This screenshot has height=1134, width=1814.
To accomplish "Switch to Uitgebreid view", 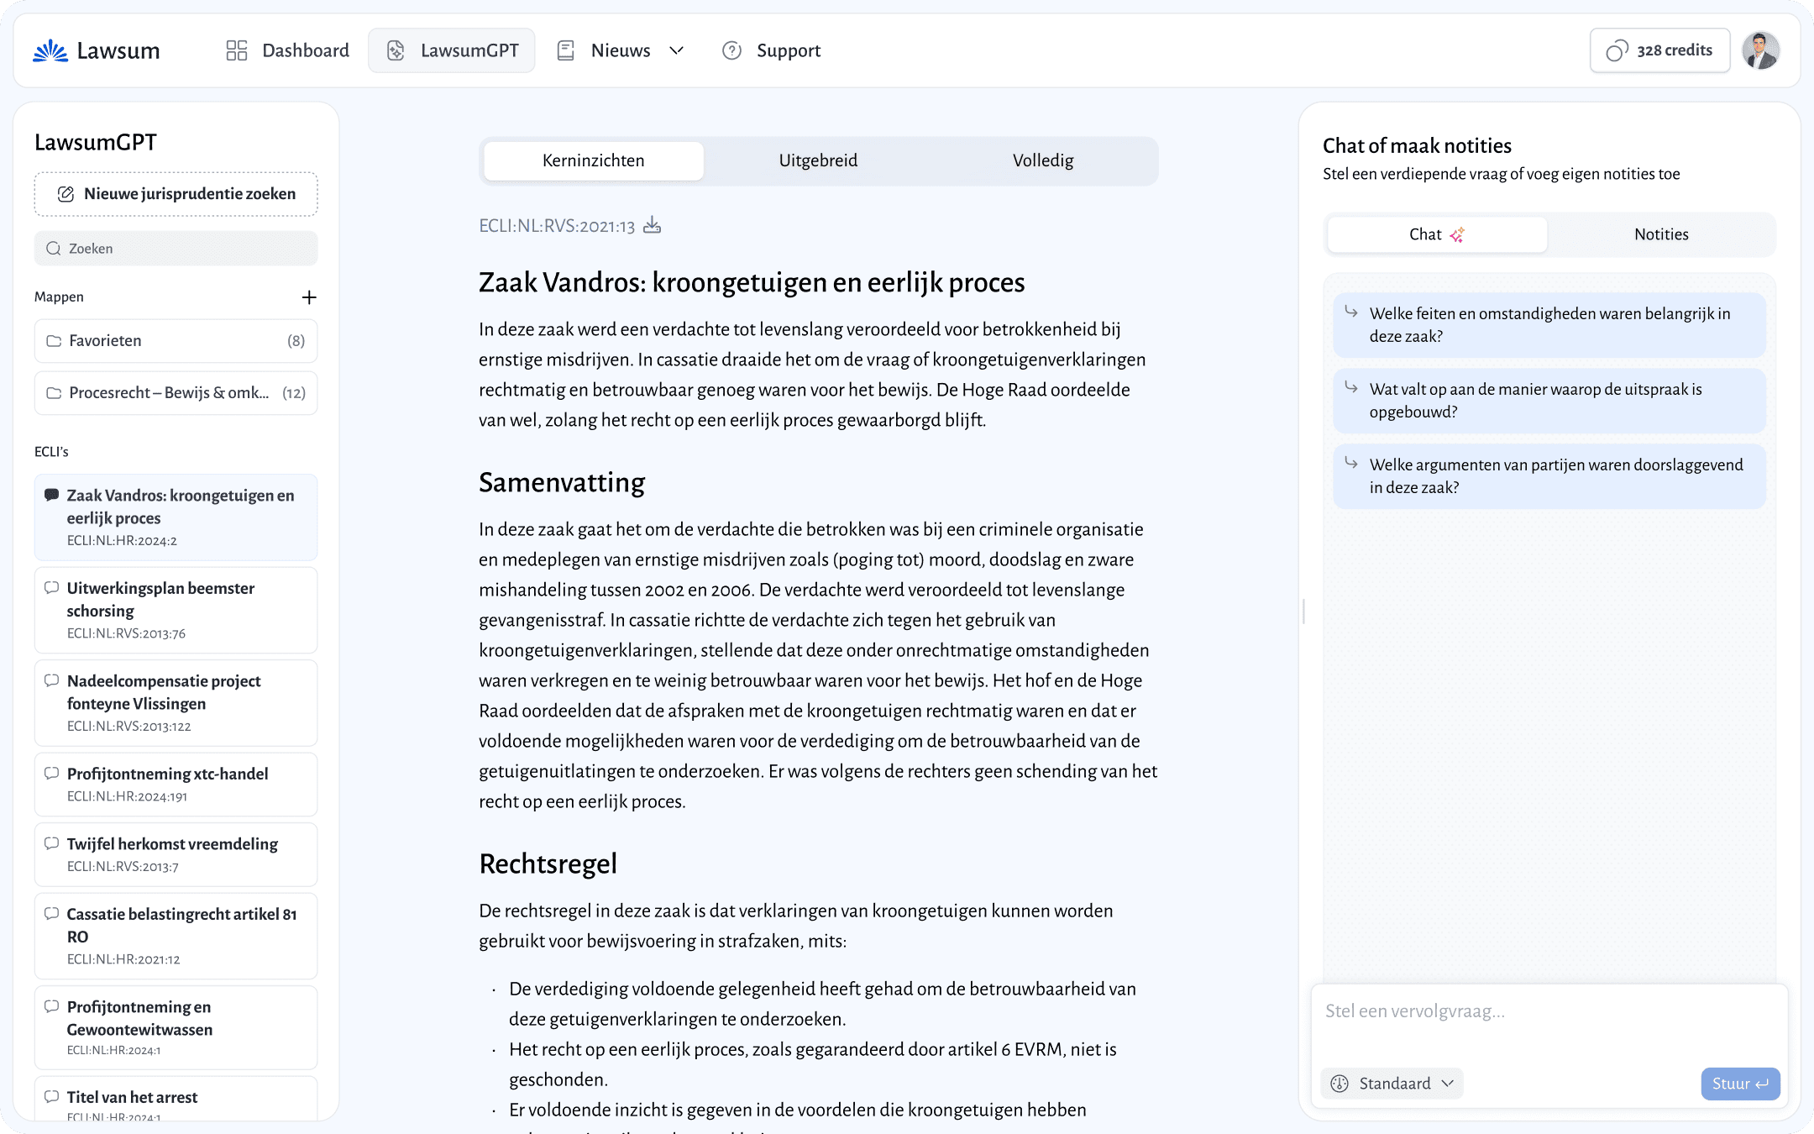I will click(x=818, y=160).
